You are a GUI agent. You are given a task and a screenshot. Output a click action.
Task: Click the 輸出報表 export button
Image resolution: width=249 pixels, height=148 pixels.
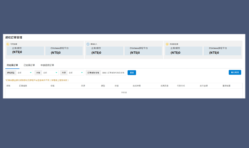(235, 72)
